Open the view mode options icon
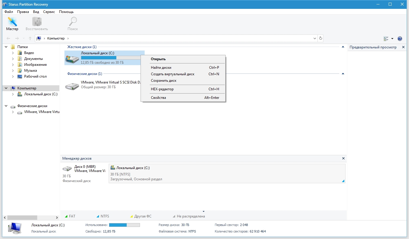The height and width of the screenshot is (239, 409). (x=386, y=39)
